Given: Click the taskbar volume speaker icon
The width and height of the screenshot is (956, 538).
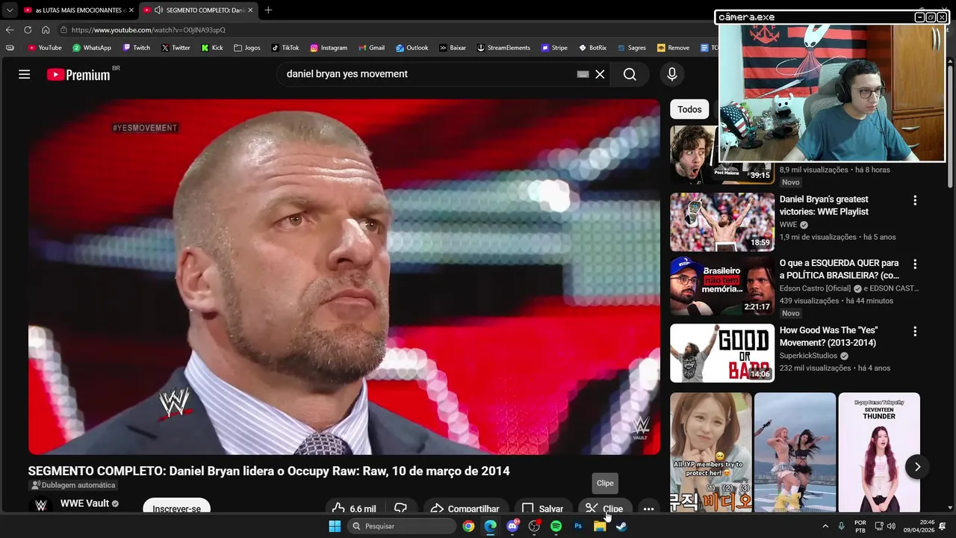Looking at the screenshot, I should click(x=891, y=526).
